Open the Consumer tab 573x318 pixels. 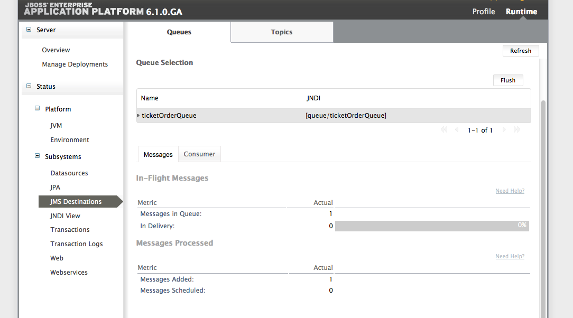(199, 154)
